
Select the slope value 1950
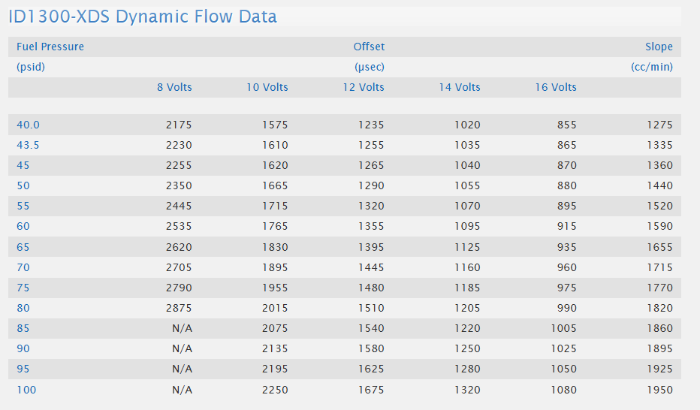[x=659, y=389]
